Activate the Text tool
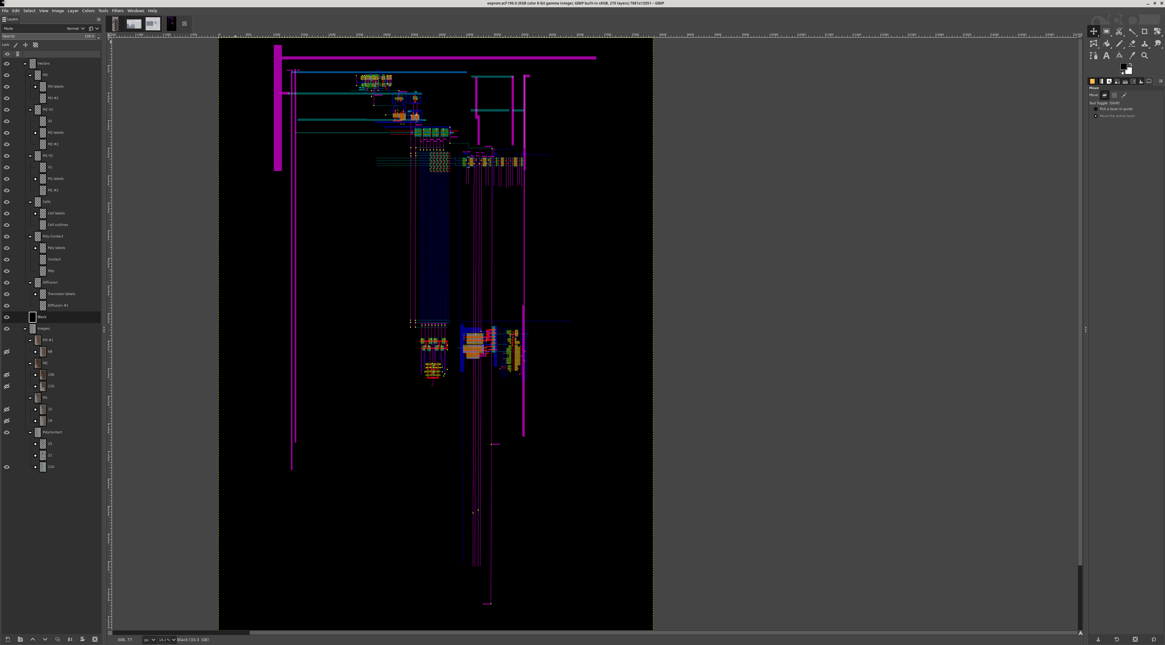This screenshot has width=1165, height=645. coord(1106,55)
